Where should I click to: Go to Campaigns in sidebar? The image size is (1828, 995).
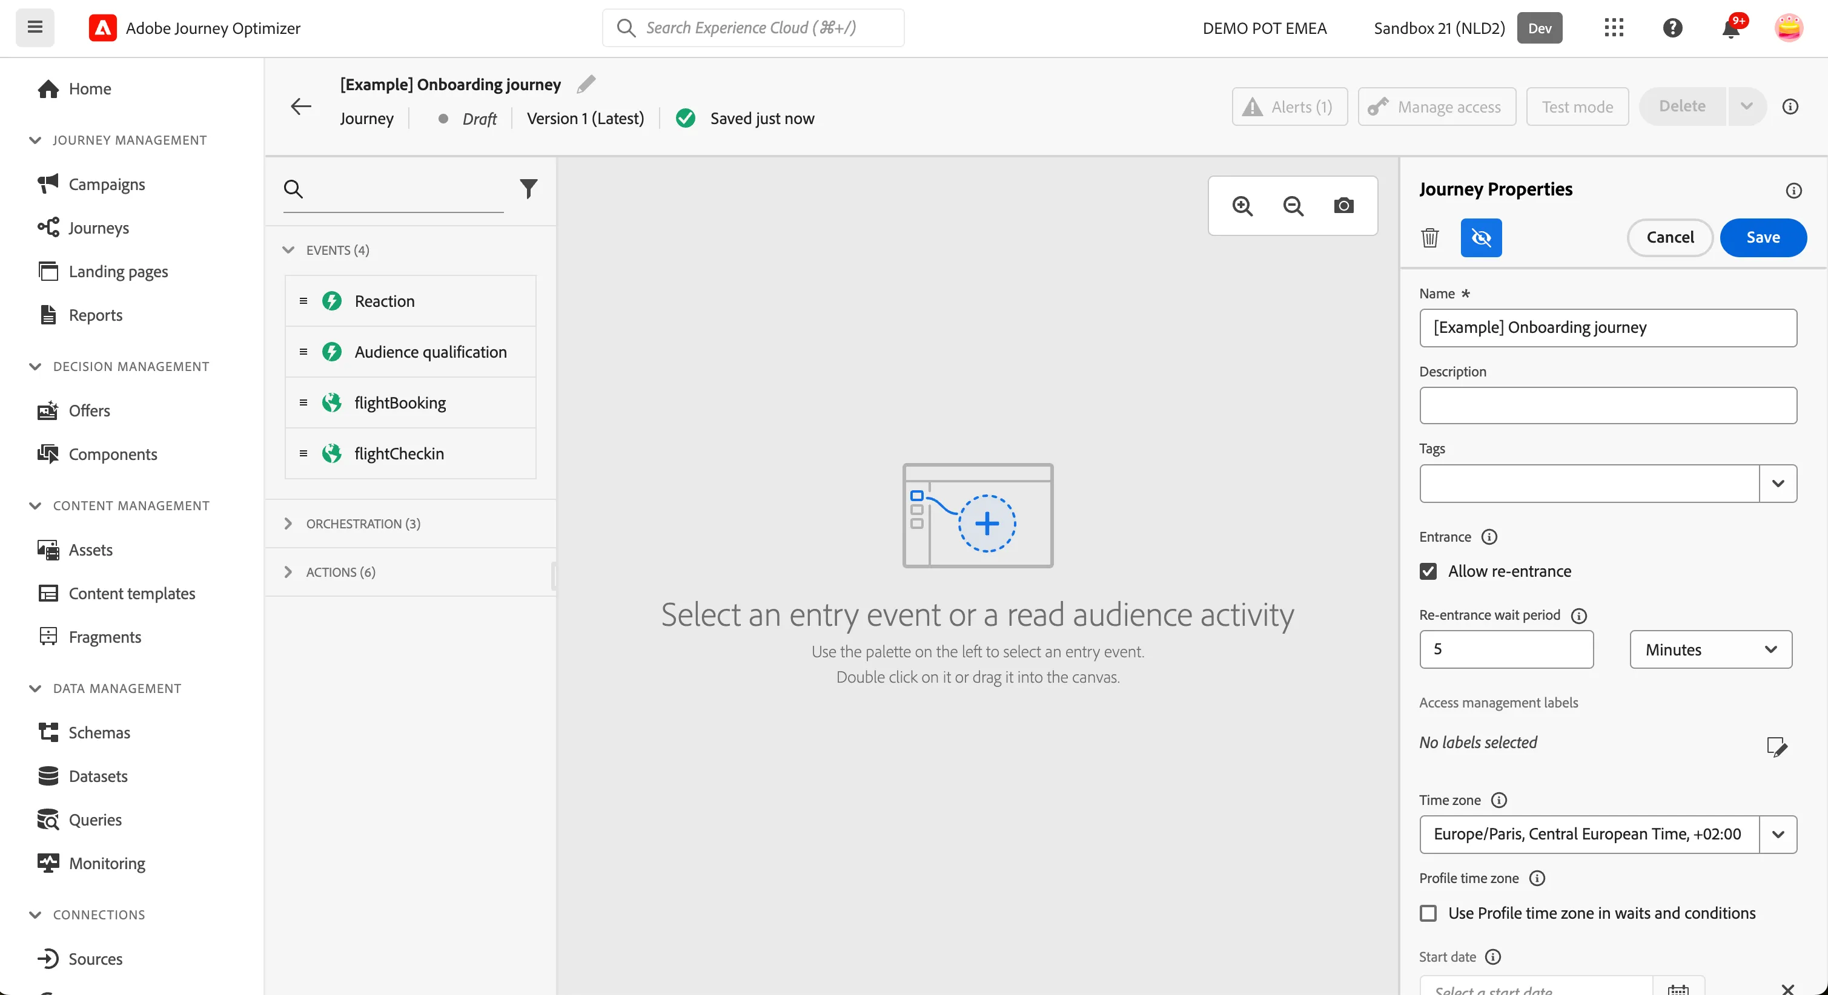[107, 185]
